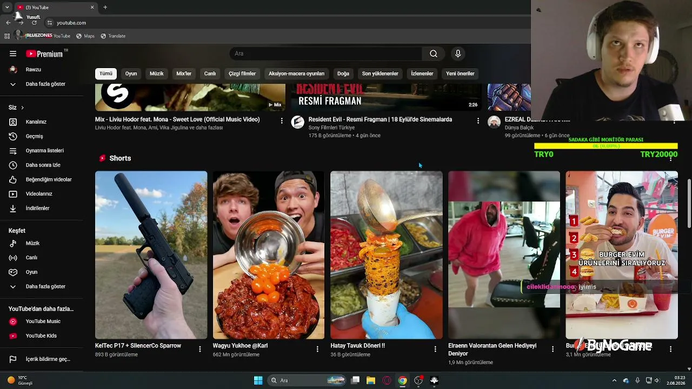Open options for Wagyu Yukhoe short
Screen dimensions: 692x389
(x=317, y=350)
